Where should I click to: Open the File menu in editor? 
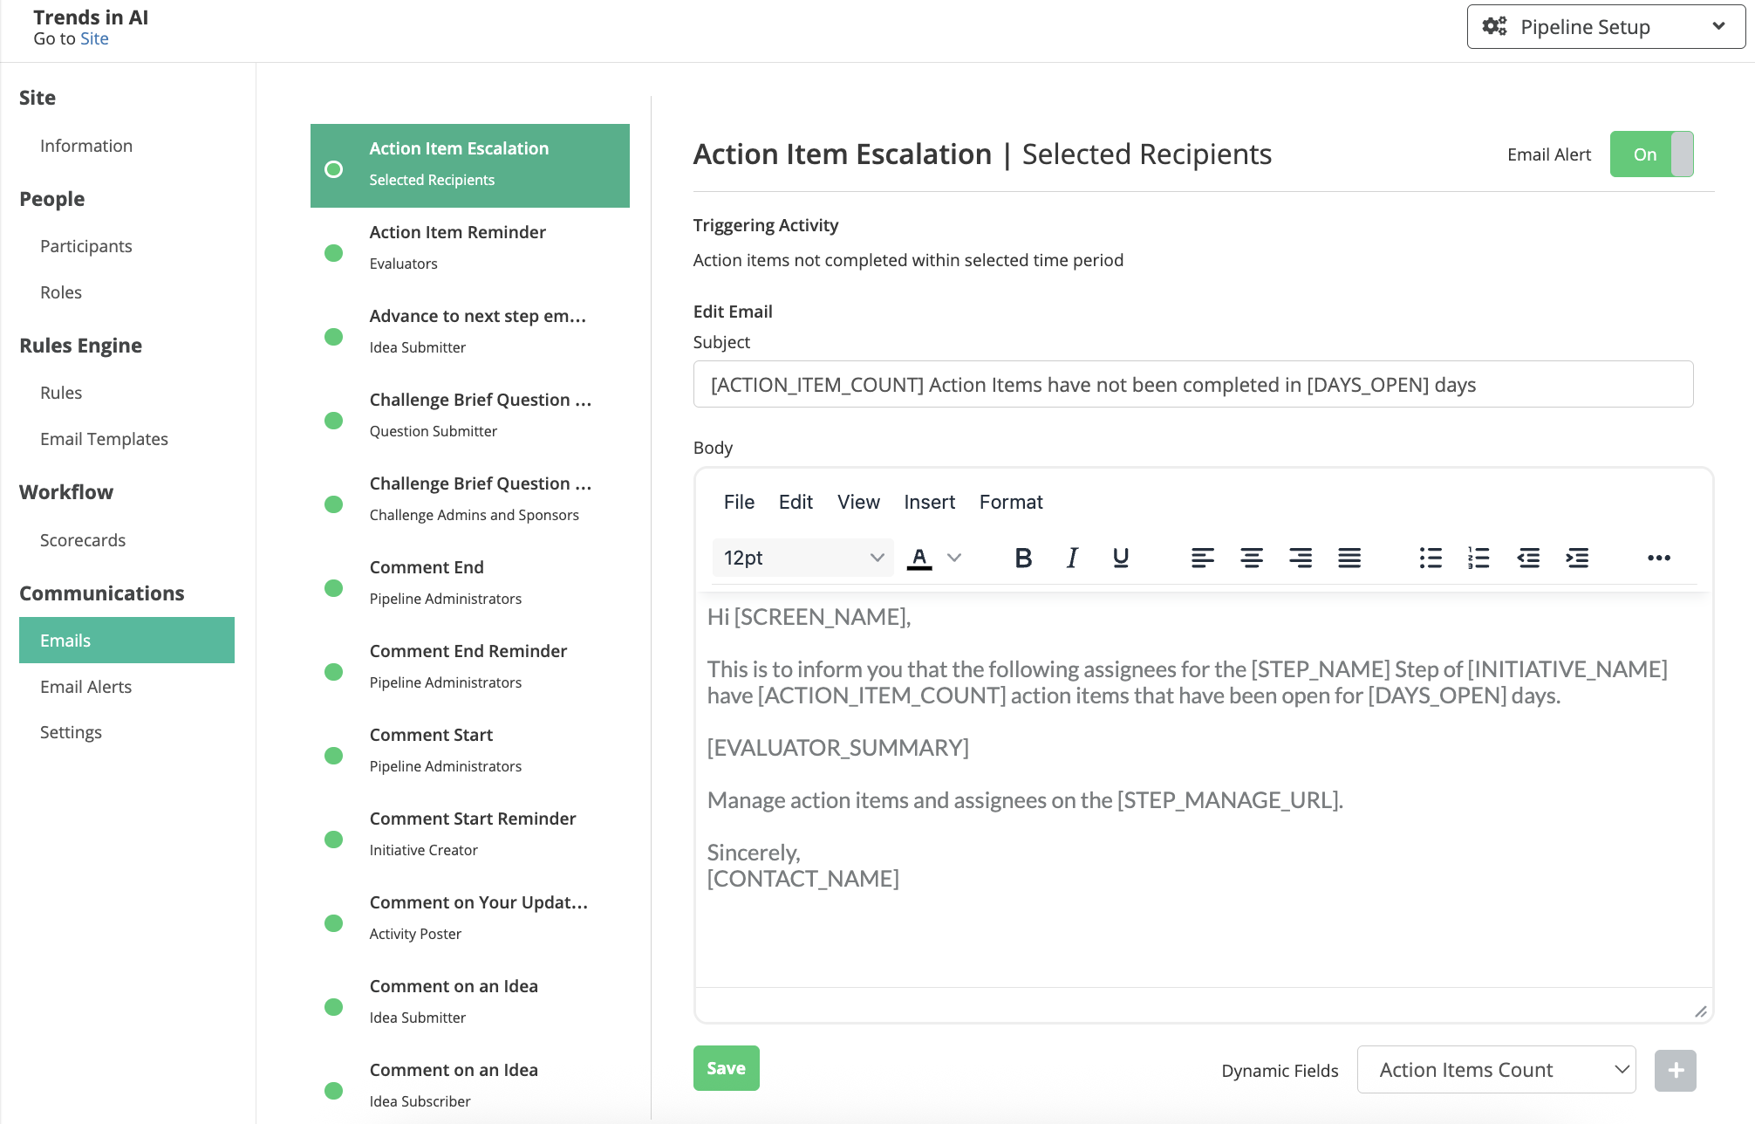pos(739,502)
